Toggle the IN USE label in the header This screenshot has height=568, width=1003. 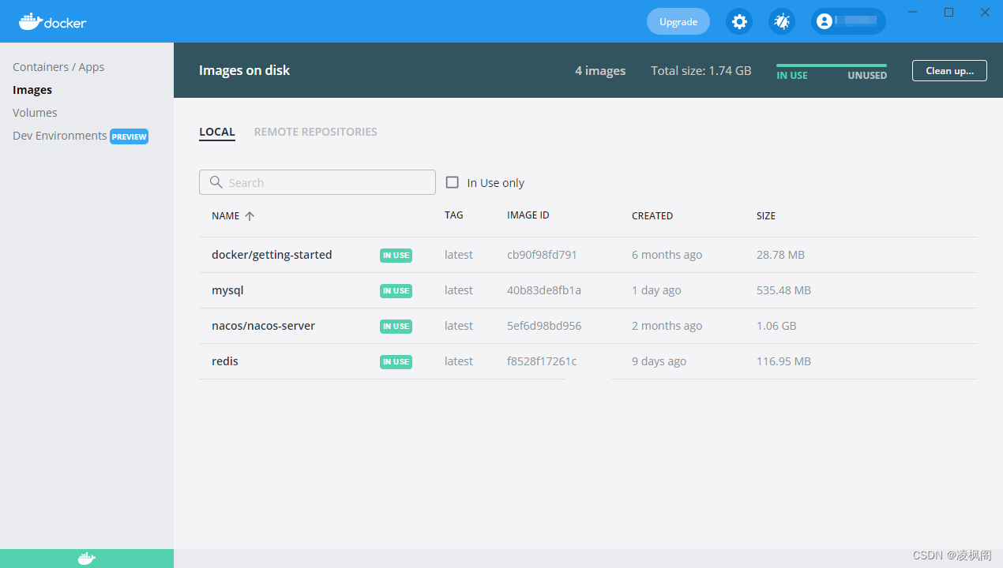pos(791,75)
